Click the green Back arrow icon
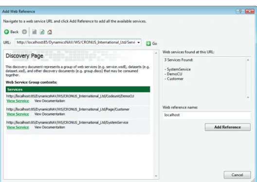Screen dimensions: 257x182 6,32
